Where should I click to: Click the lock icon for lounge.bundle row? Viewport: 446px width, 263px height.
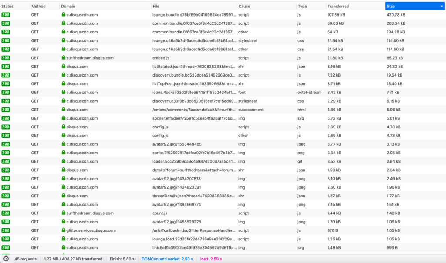[x=64, y=14]
